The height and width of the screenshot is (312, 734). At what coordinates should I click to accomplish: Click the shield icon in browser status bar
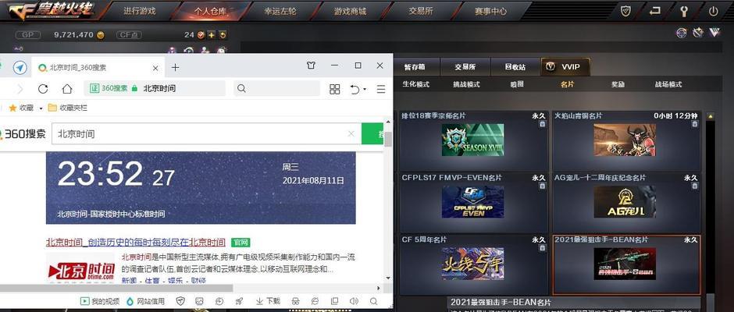tap(180, 301)
